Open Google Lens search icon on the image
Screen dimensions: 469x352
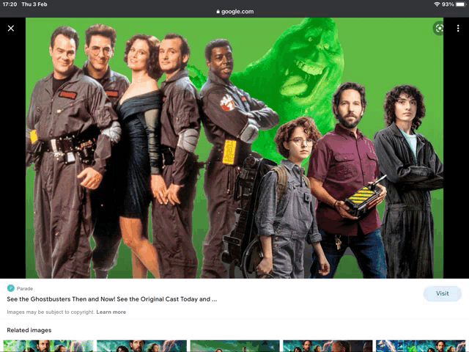click(439, 29)
